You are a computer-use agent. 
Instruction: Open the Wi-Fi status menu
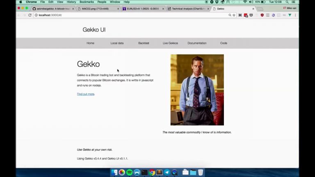tap(245, 2)
